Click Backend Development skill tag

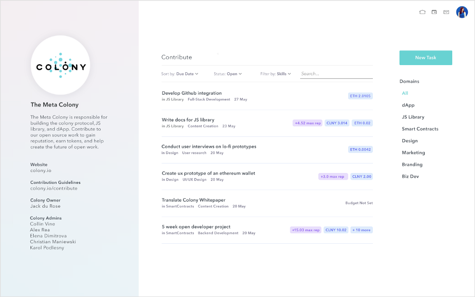(x=218, y=233)
